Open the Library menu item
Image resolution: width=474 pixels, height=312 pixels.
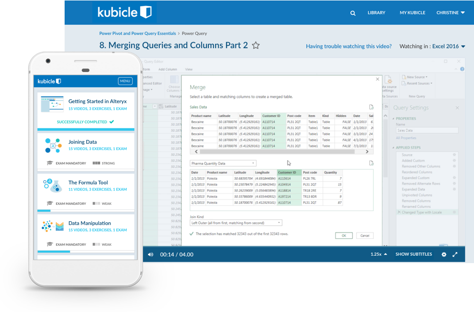pos(376,13)
